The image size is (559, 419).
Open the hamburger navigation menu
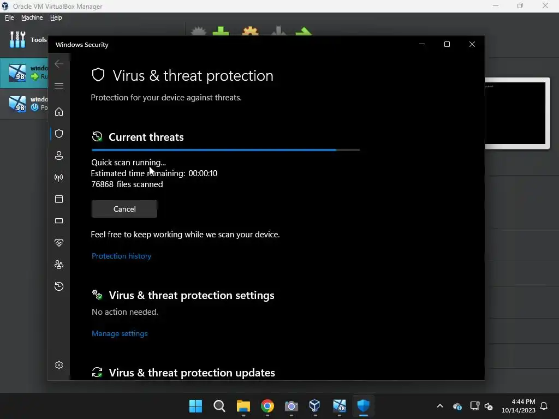tap(59, 86)
